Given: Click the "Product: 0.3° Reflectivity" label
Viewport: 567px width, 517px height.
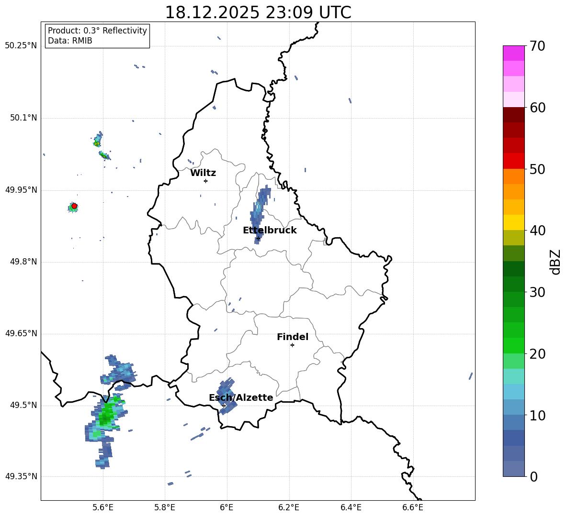Looking at the screenshot, I should (x=97, y=31).
